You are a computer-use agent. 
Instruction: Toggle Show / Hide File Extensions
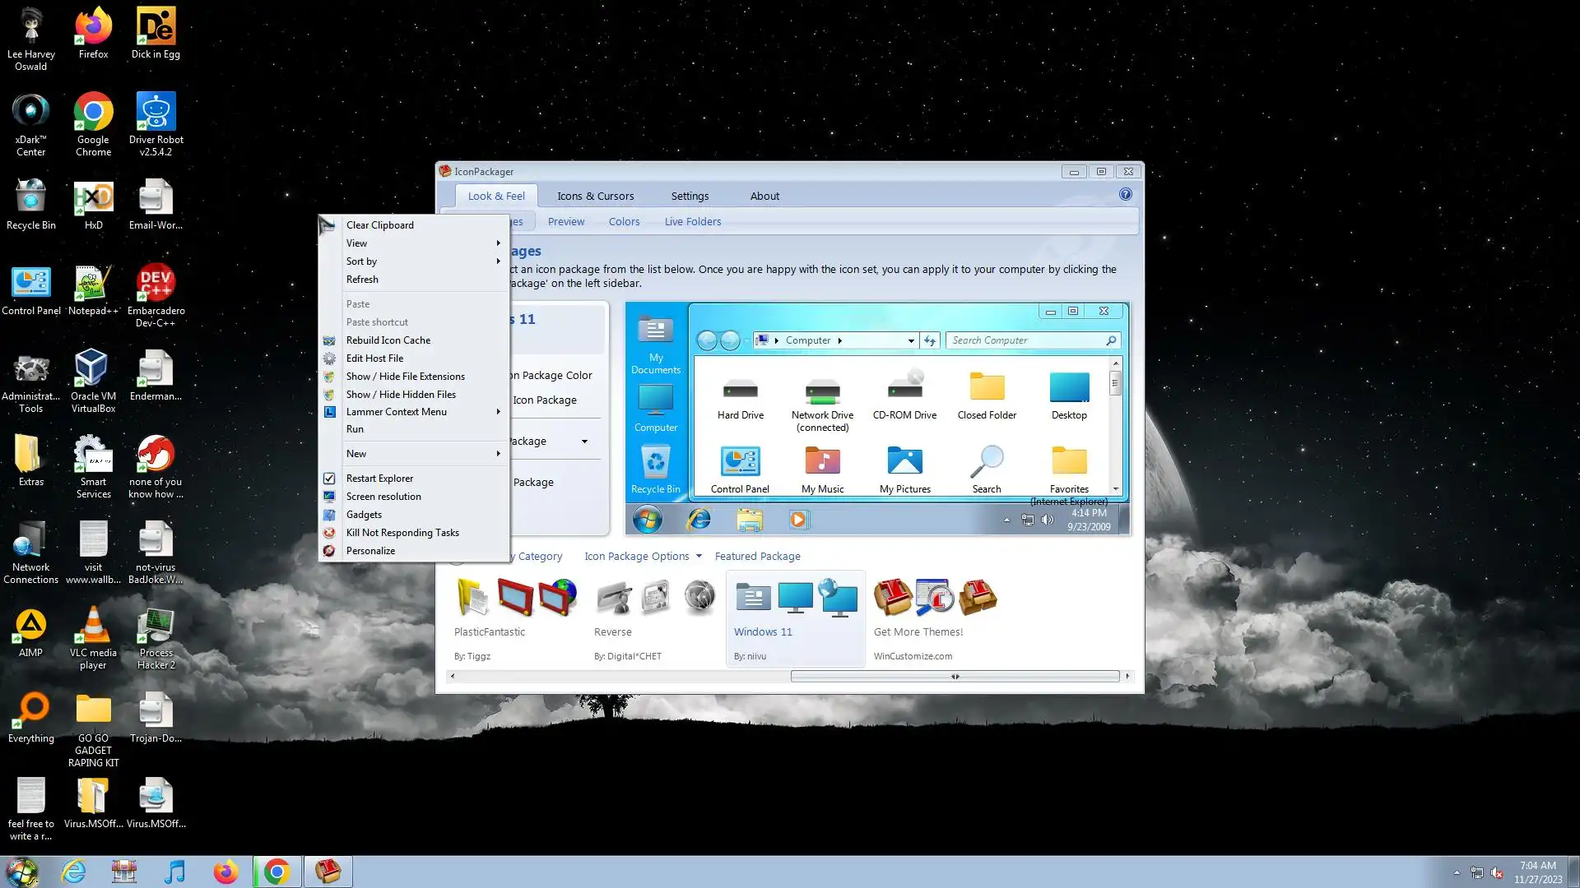[405, 377]
